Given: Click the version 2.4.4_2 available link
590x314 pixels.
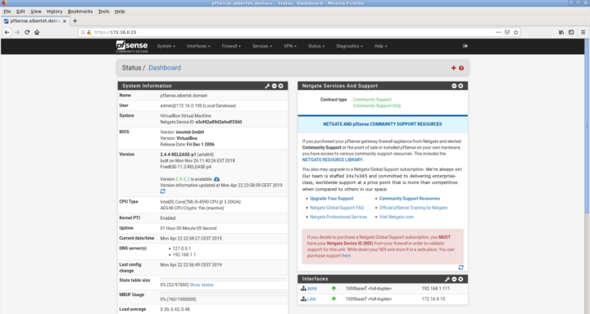Looking at the screenshot, I should coord(183,179).
